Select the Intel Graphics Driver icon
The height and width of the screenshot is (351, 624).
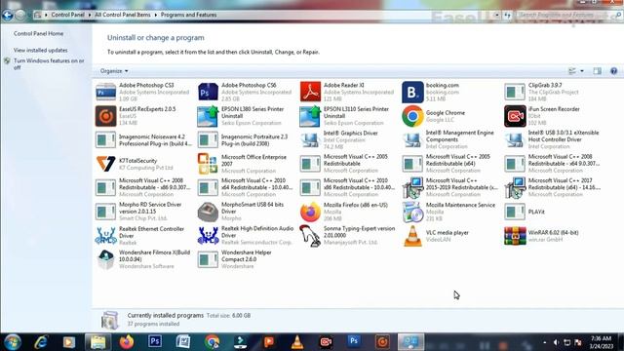pos(310,139)
